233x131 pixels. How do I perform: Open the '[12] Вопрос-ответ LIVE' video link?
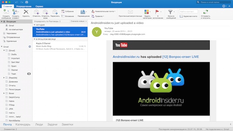(x=181, y=57)
